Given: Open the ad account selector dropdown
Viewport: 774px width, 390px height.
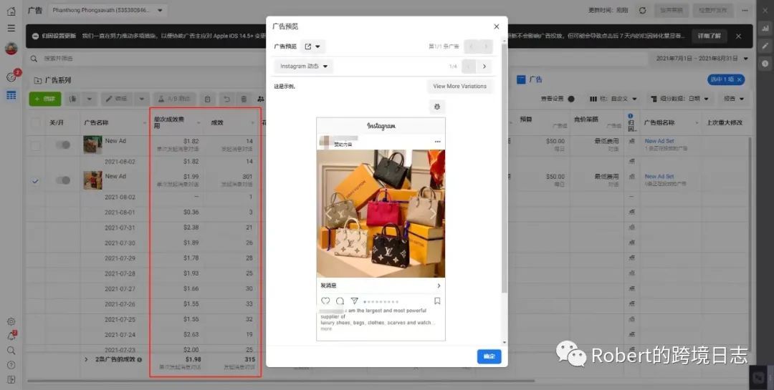Looking at the screenshot, I should coord(107,10).
